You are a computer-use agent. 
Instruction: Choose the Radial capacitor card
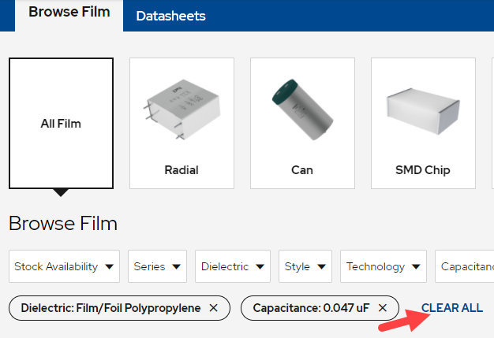[182, 123]
